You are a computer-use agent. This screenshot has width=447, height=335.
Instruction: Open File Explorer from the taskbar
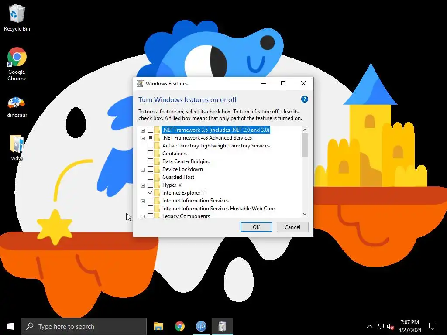pyautogui.click(x=158, y=326)
